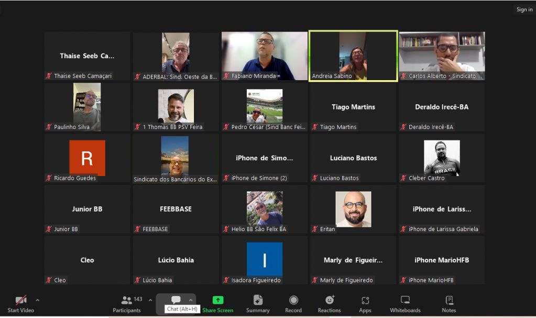Viewport: 536px width, 318px height.
Task: Select the ADERBAL Sind. Oeste video tile
Action: 176,56
